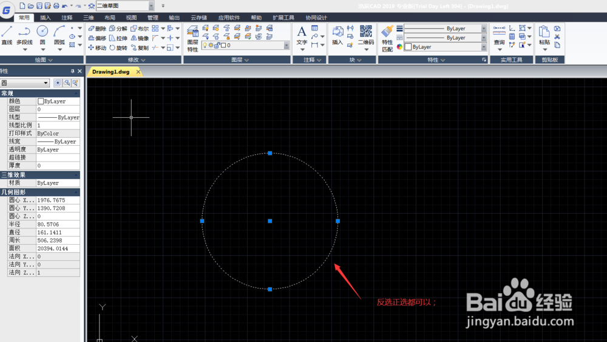Open the 特性 panel dialog launcher arrow
Image resolution: width=607 pixels, height=342 pixels.
484,60
